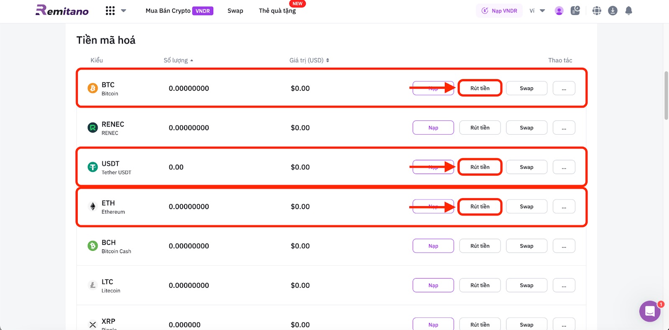This screenshot has width=669, height=330.
Task: Click the page vertical scrollbar
Action: [666, 96]
